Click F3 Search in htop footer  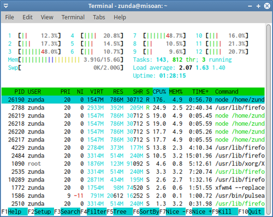point(67,212)
